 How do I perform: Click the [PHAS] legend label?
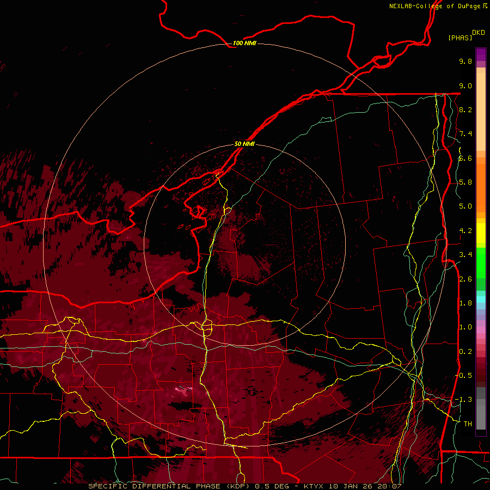click(x=460, y=38)
